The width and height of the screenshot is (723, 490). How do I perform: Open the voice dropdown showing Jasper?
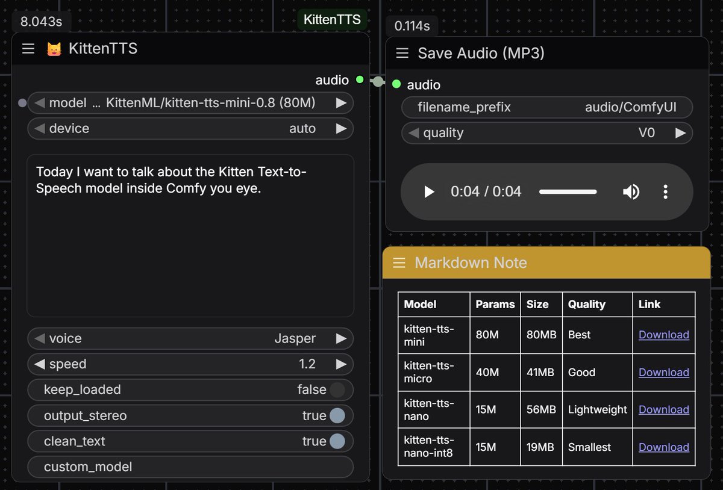coord(190,338)
